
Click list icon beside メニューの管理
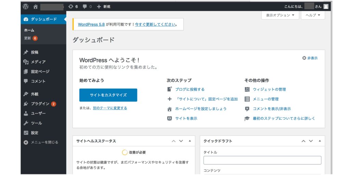247,99
